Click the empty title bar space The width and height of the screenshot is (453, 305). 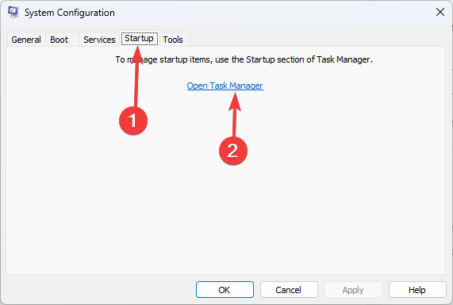pyautogui.click(x=274, y=13)
